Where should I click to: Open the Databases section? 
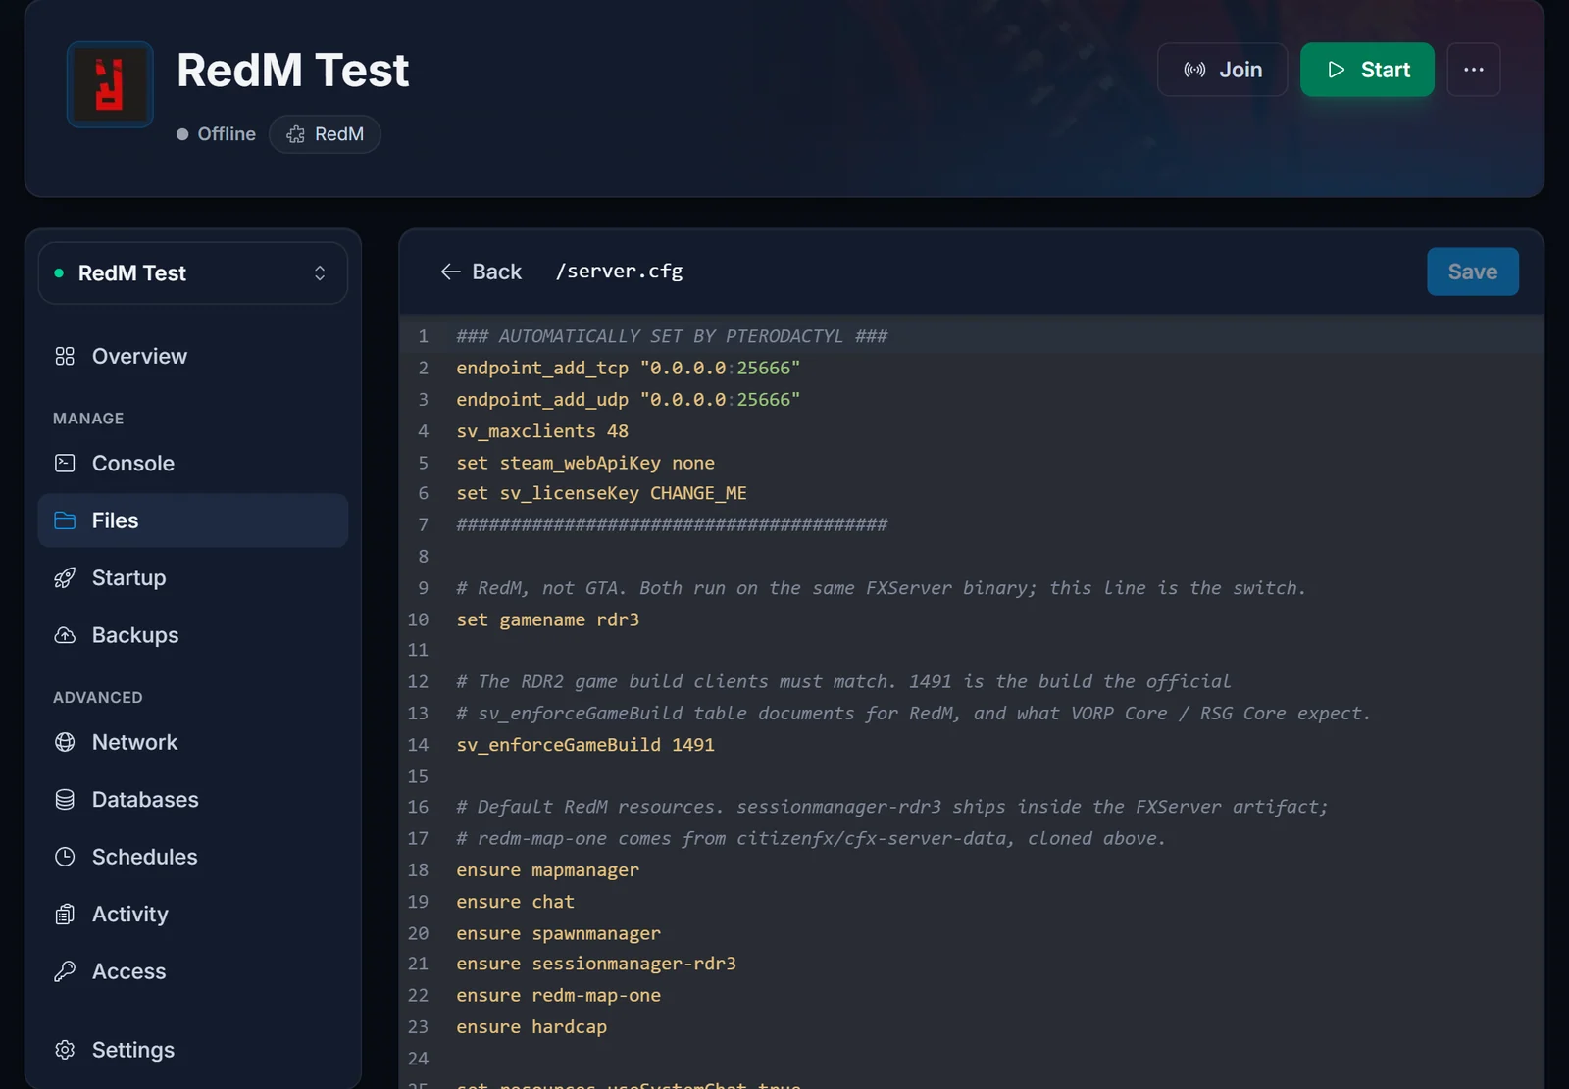click(x=193, y=800)
